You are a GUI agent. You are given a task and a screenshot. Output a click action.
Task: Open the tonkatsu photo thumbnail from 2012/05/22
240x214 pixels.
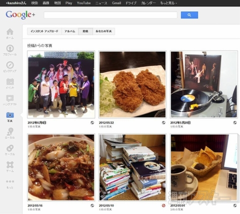(132, 84)
